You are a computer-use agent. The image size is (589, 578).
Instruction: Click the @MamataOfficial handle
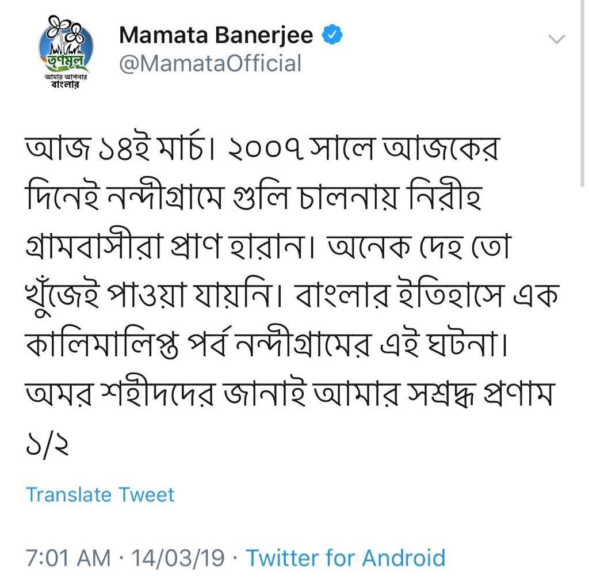click(x=210, y=63)
